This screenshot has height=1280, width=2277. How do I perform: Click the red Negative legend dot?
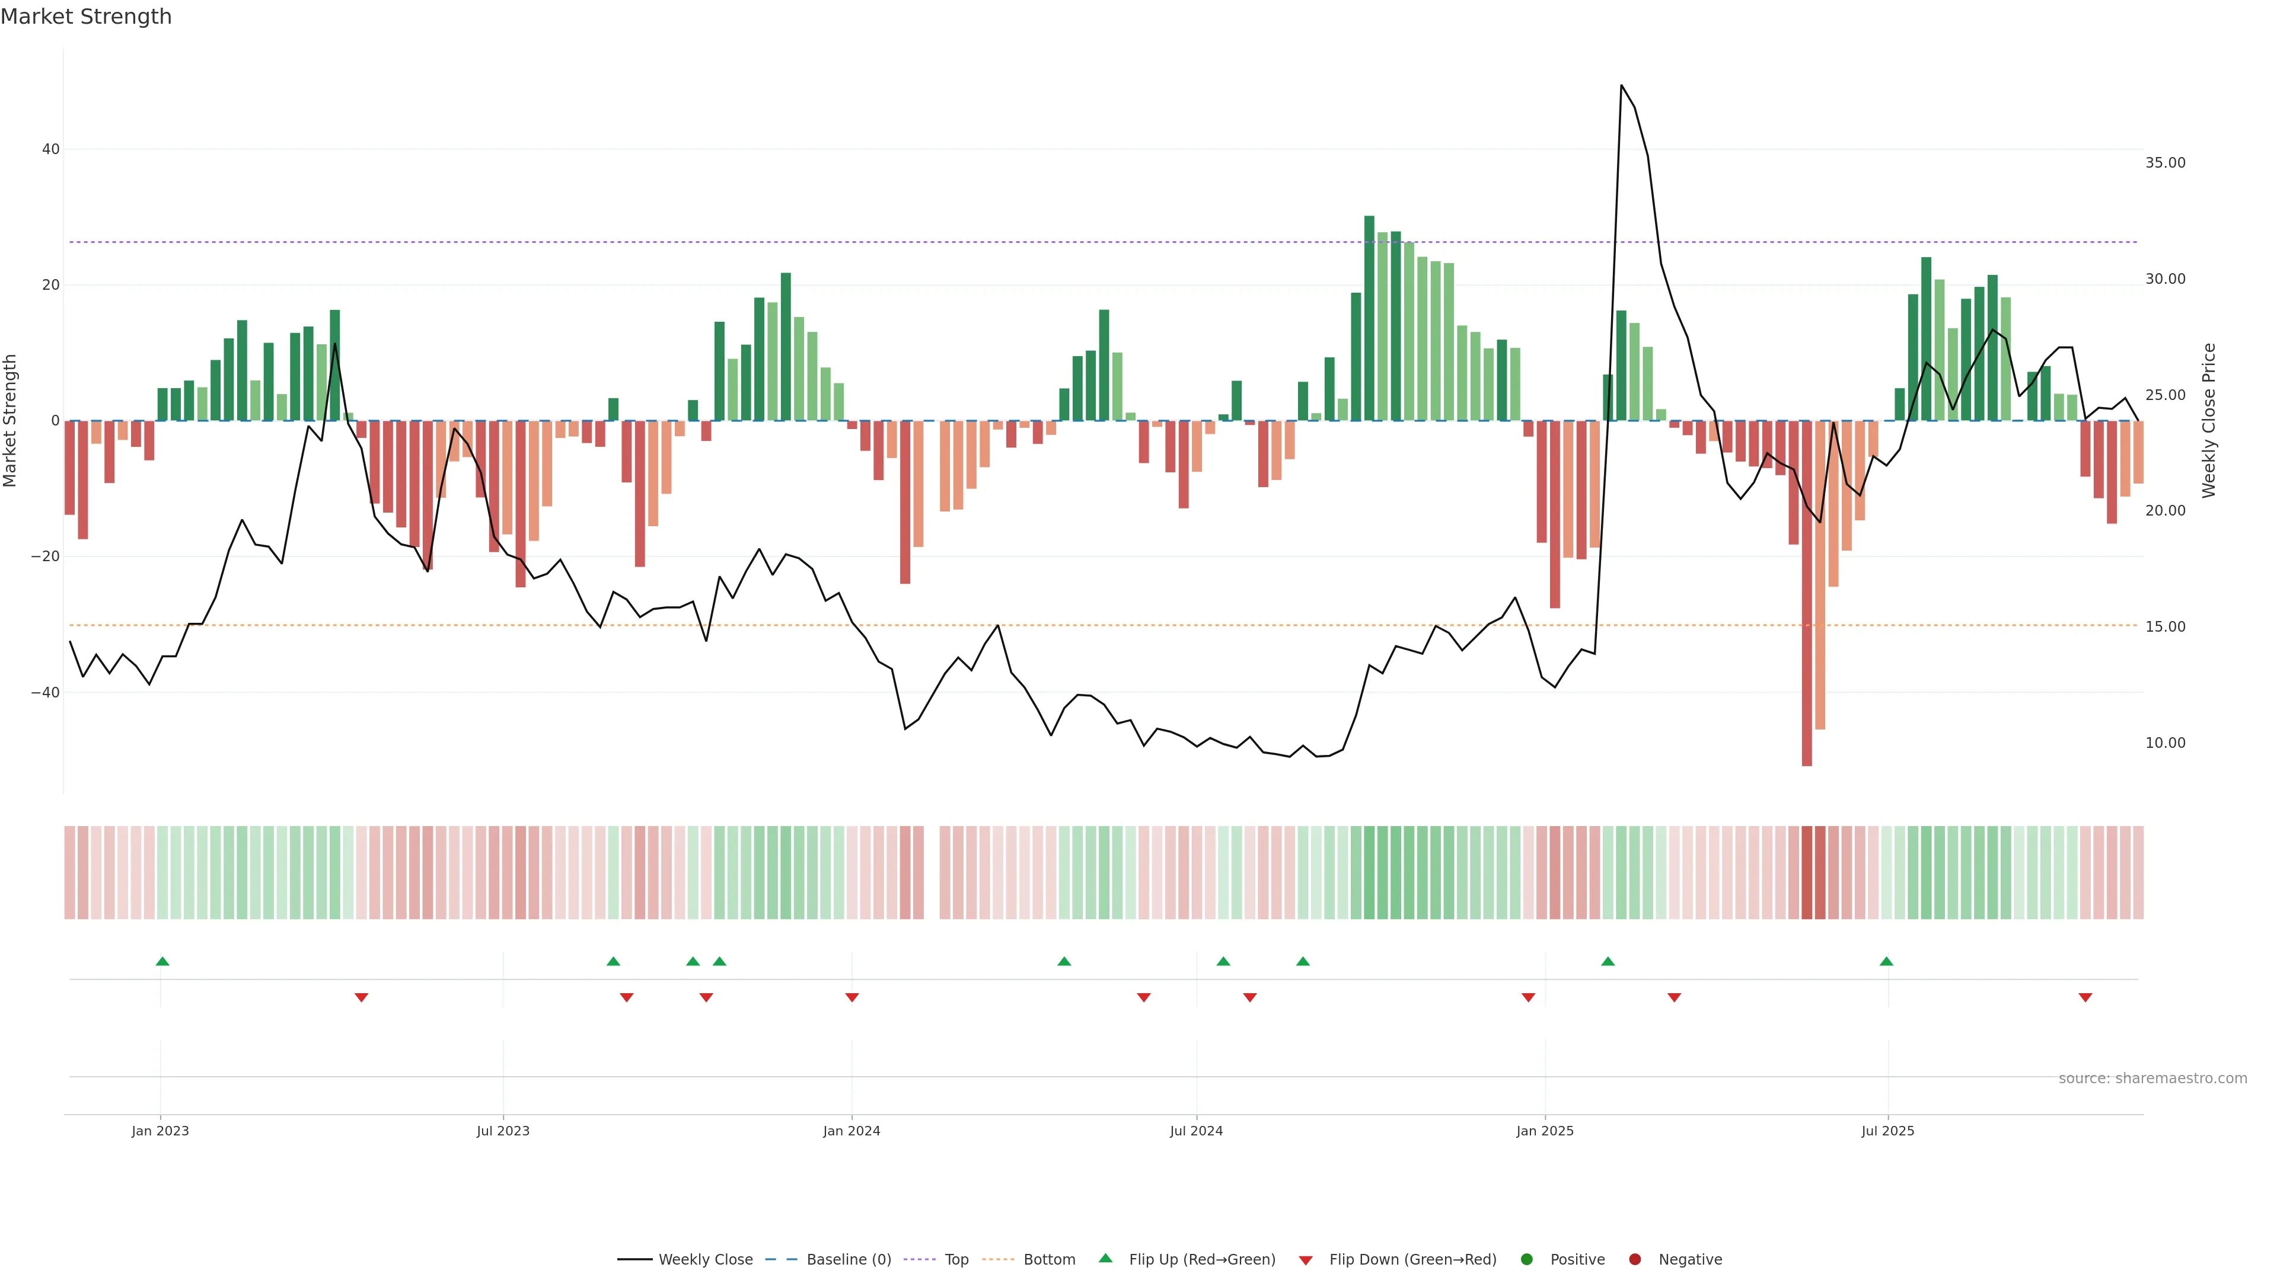1634,1260
